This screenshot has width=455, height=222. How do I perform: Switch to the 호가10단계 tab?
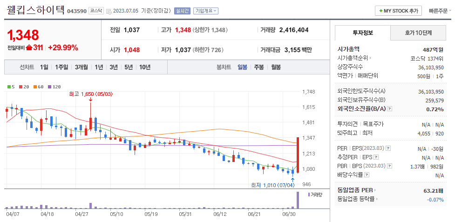pyautogui.click(x=418, y=33)
